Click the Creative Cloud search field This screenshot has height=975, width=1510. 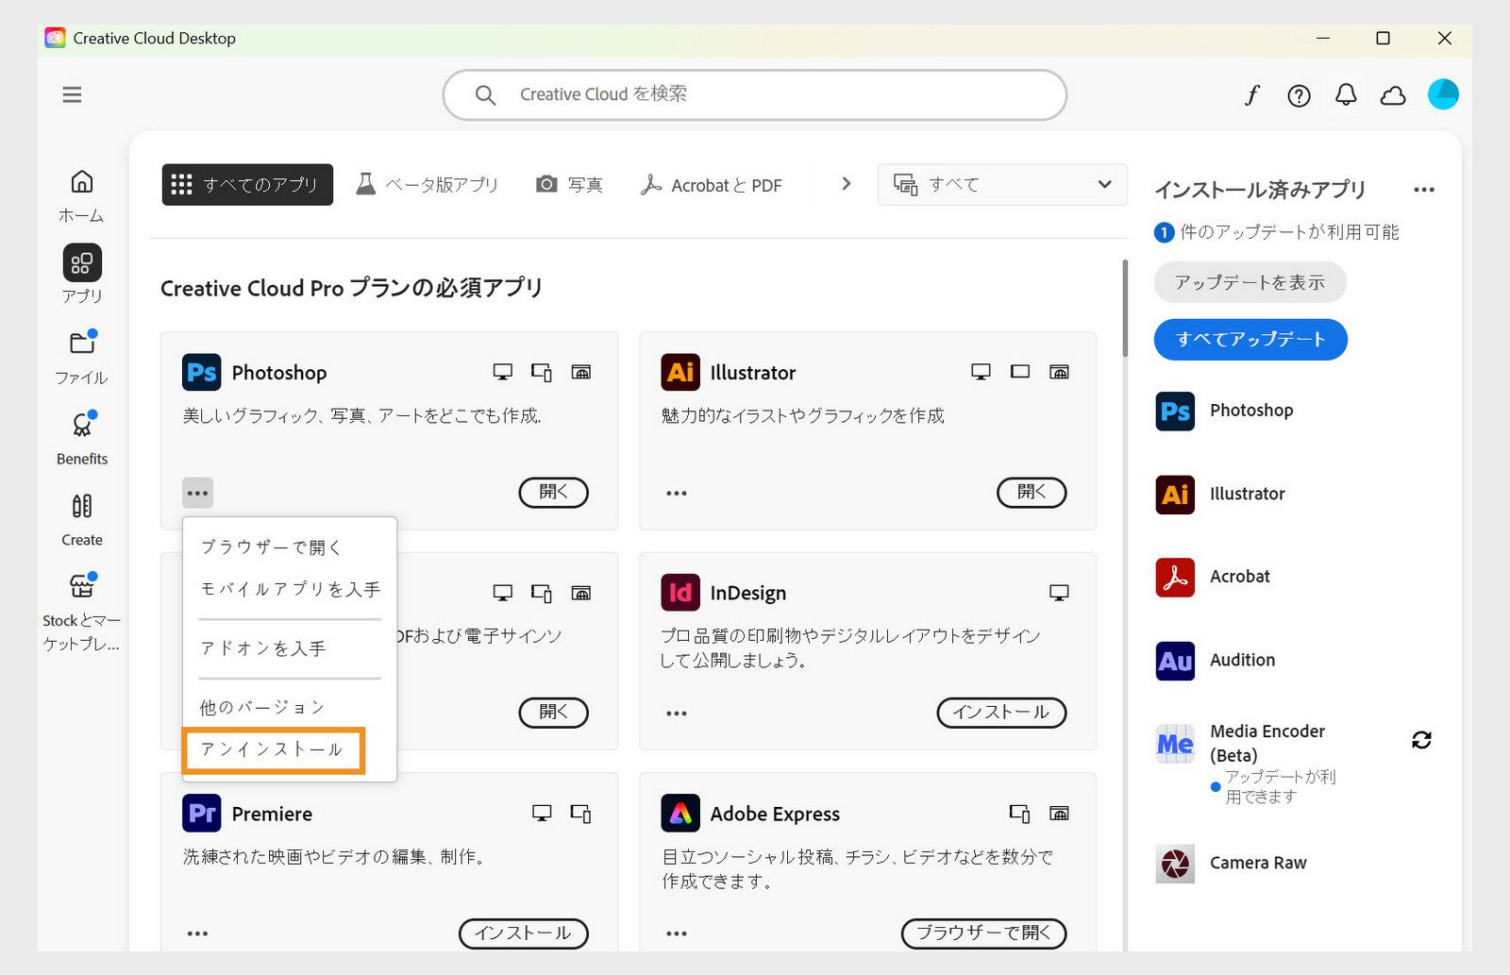coord(753,94)
